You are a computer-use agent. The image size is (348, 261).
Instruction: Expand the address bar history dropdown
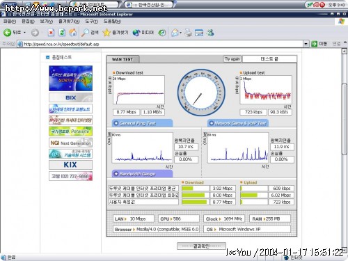click(x=306, y=44)
